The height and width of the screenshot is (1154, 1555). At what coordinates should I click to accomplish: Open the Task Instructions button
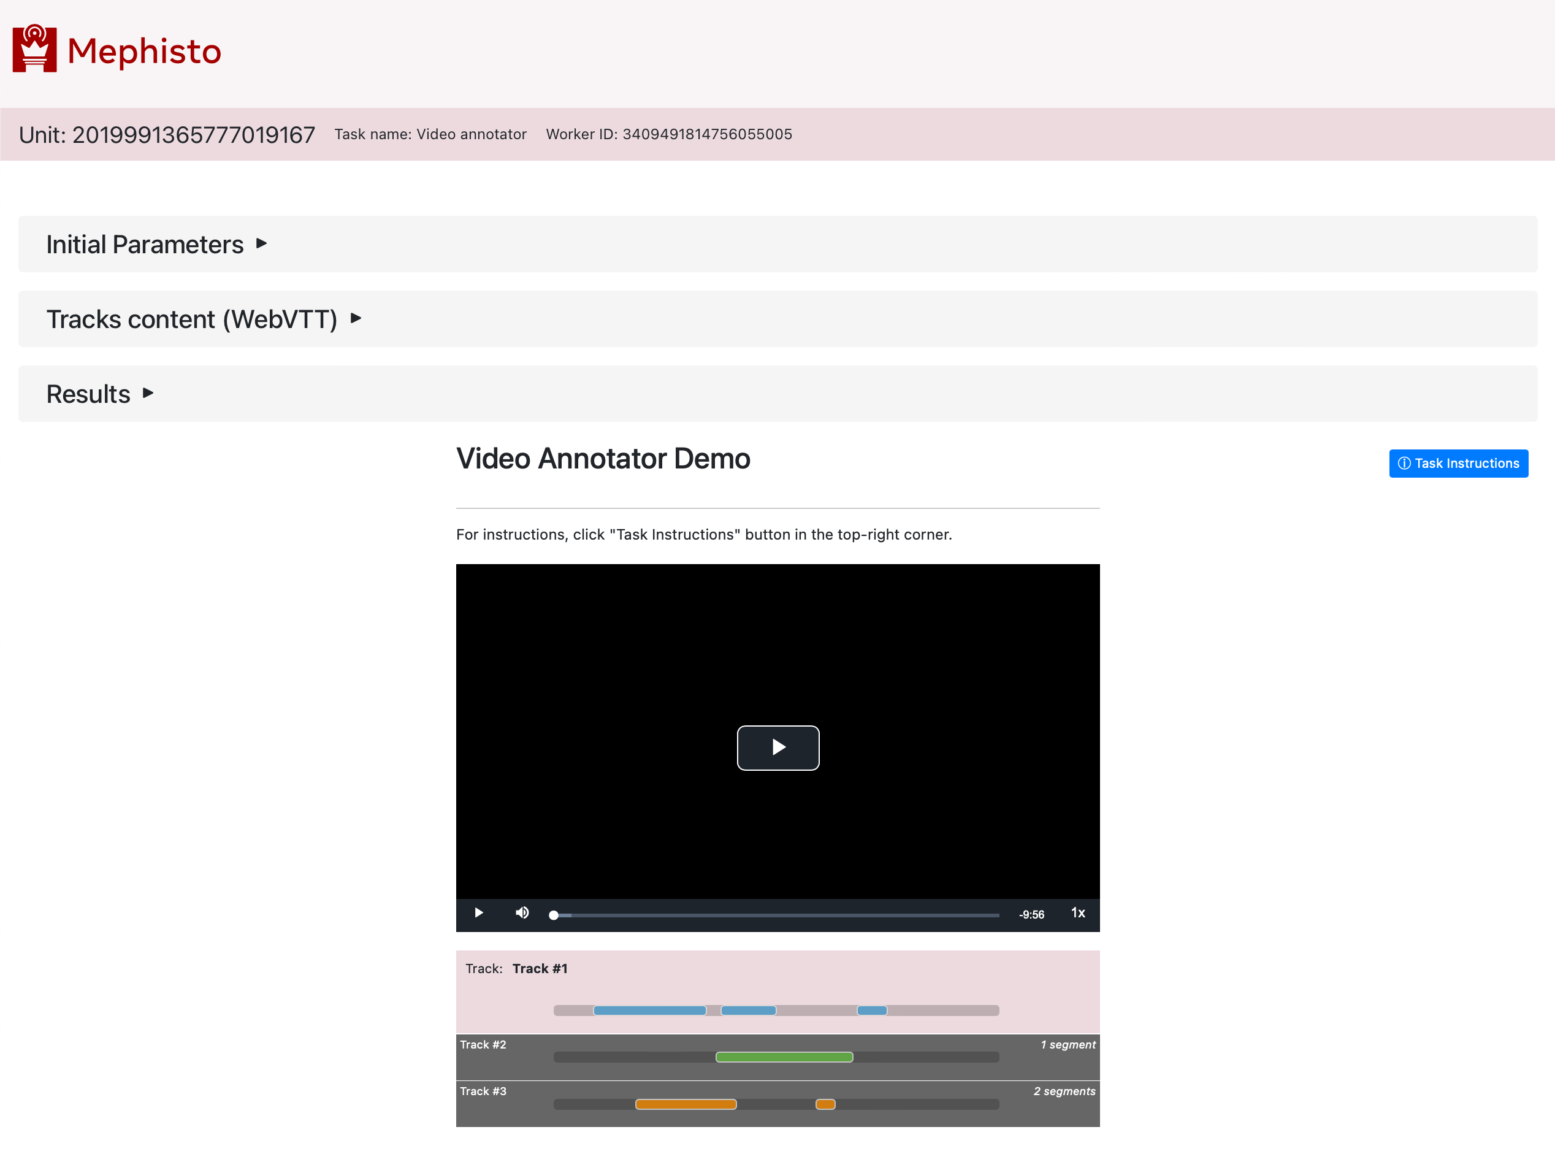point(1458,463)
